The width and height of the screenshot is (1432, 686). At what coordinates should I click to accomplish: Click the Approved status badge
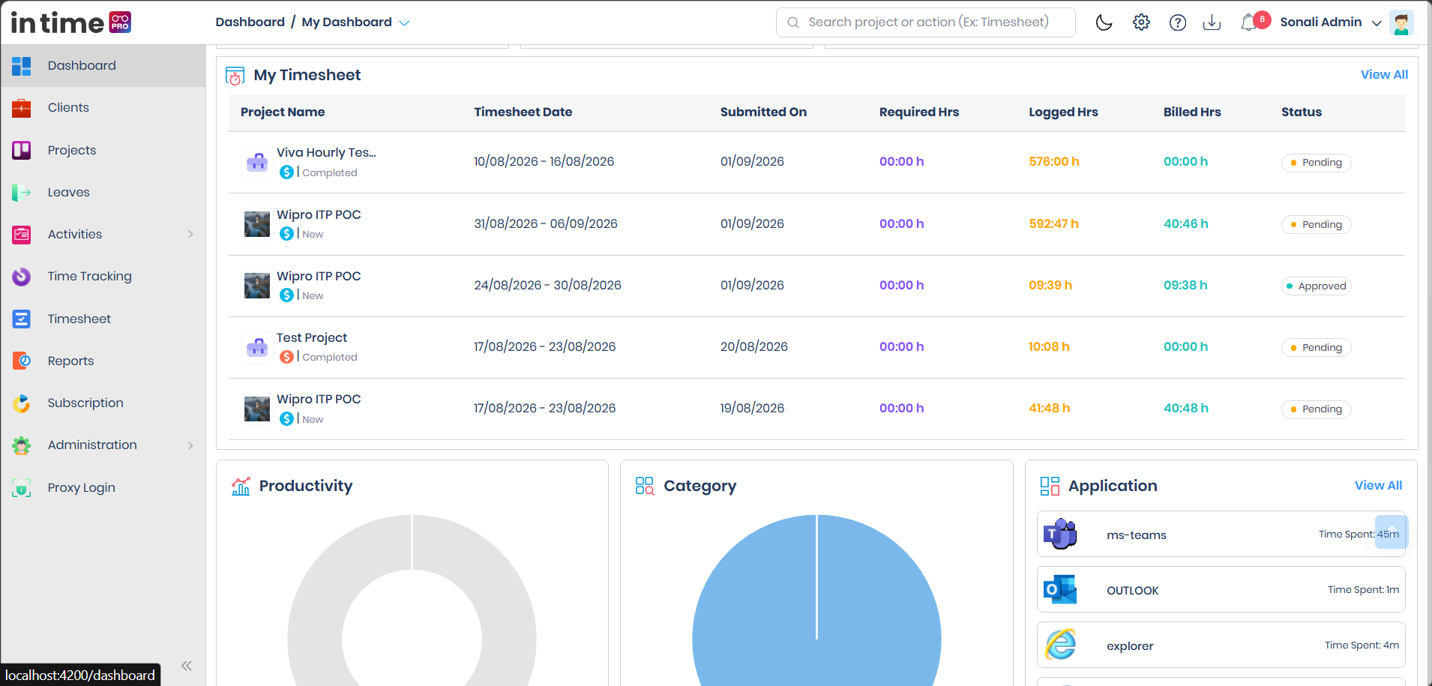pyautogui.click(x=1316, y=286)
